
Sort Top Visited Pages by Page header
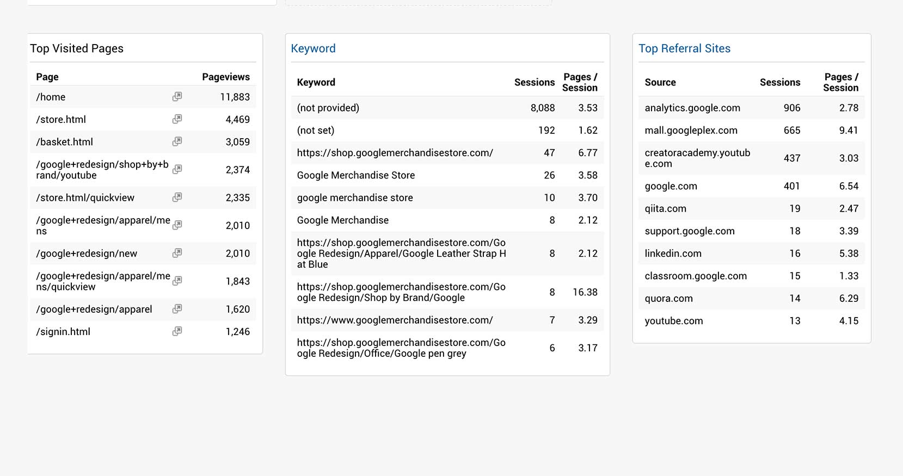(47, 77)
